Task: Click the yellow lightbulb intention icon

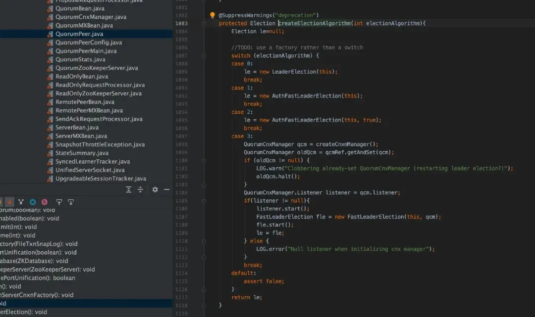Action: pyautogui.click(x=213, y=15)
